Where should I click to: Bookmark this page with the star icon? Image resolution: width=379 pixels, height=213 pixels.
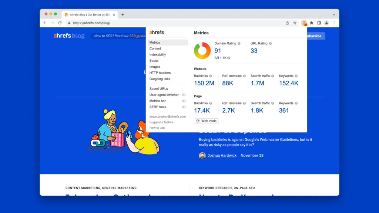pos(295,23)
